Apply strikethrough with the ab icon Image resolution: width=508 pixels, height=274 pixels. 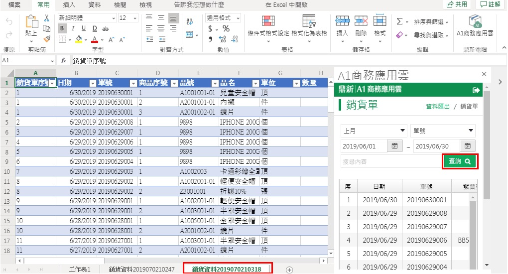click(x=105, y=28)
